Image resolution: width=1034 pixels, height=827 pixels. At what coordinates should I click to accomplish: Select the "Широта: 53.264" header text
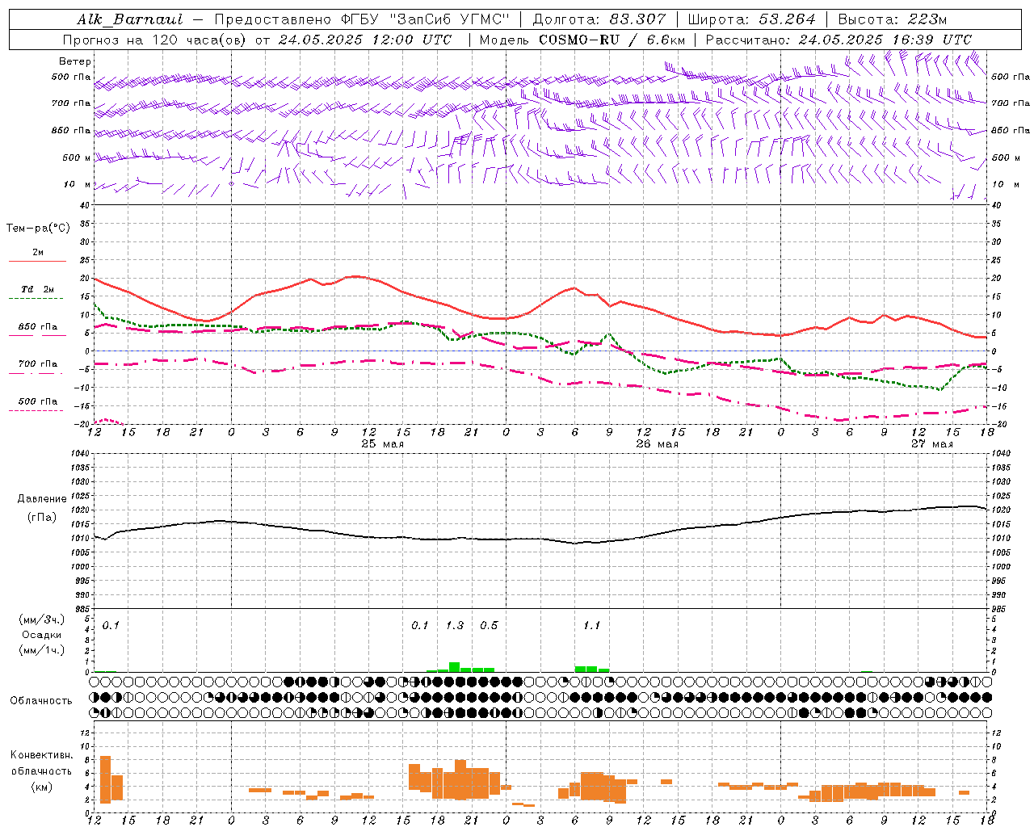click(751, 19)
